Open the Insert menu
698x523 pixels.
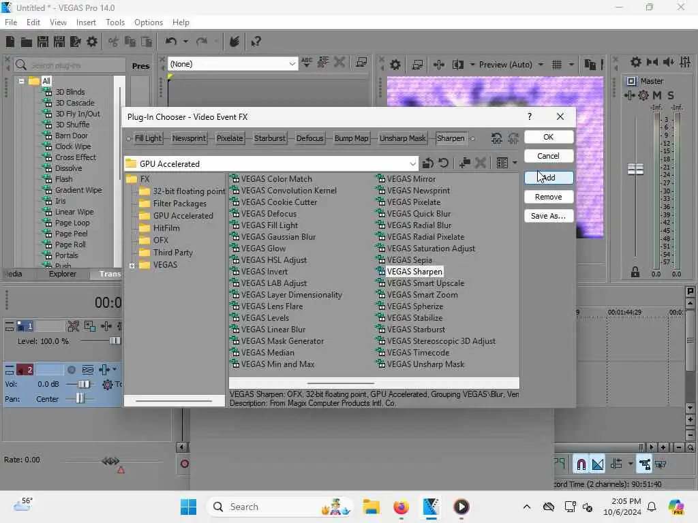(86, 22)
